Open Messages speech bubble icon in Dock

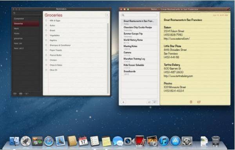[x=118, y=141]
